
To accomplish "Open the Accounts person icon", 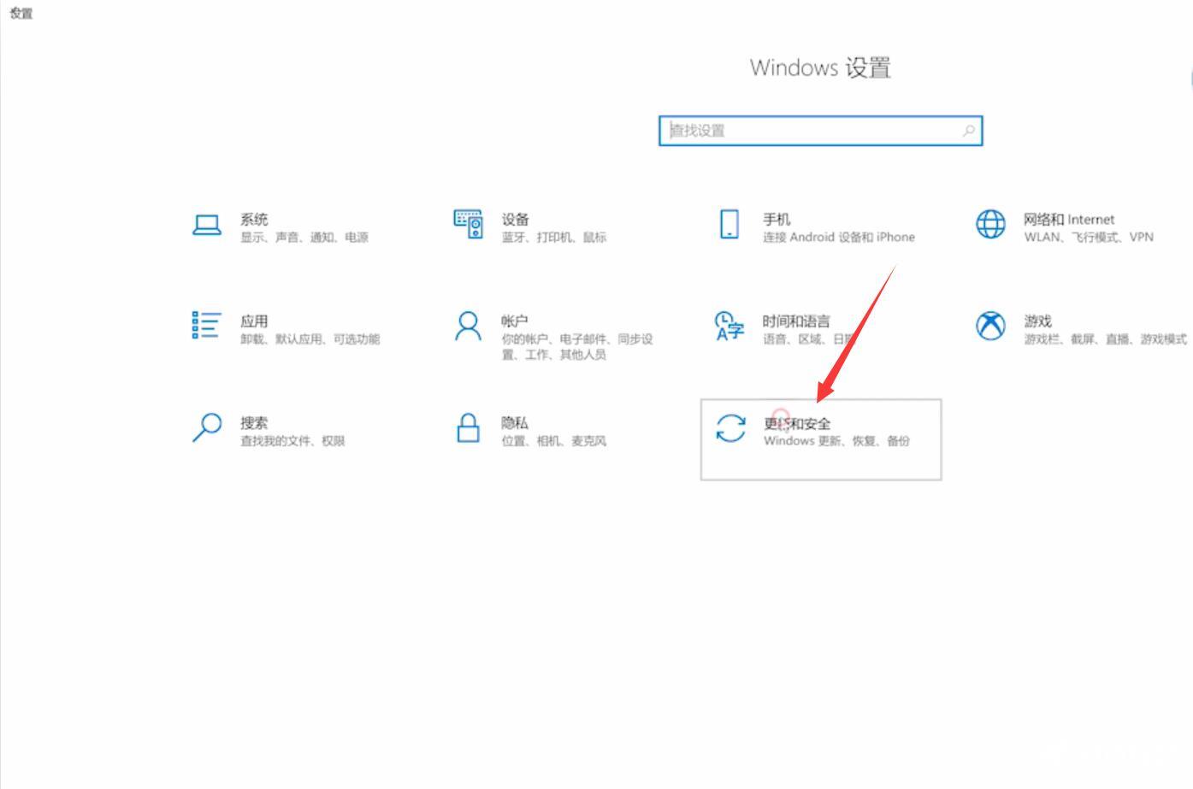I will point(468,326).
